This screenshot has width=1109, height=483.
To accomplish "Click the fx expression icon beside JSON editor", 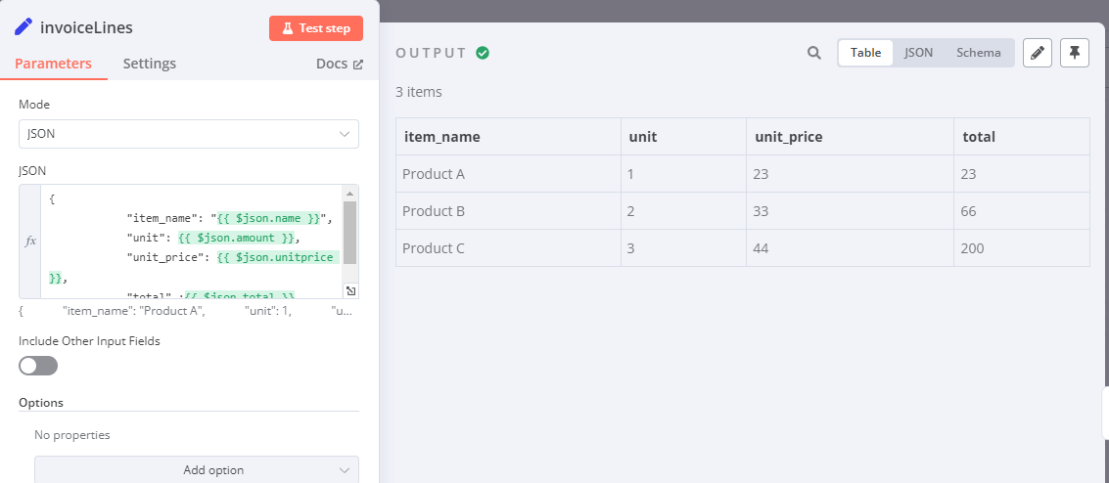I will click(x=30, y=241).
